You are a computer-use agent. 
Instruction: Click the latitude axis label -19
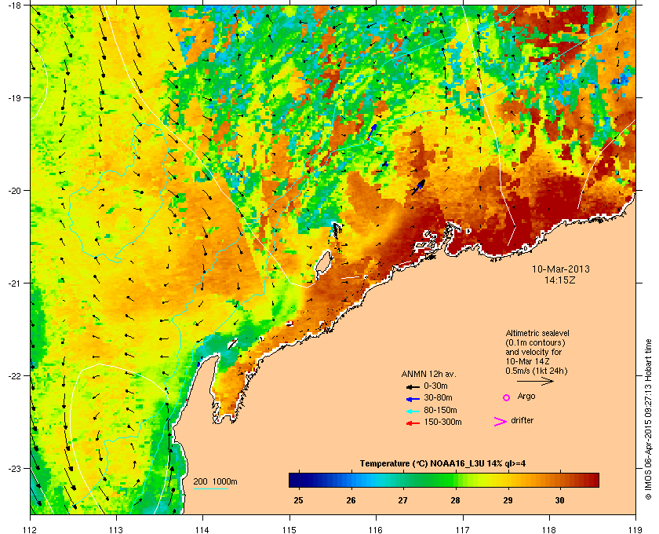point(14,97)
